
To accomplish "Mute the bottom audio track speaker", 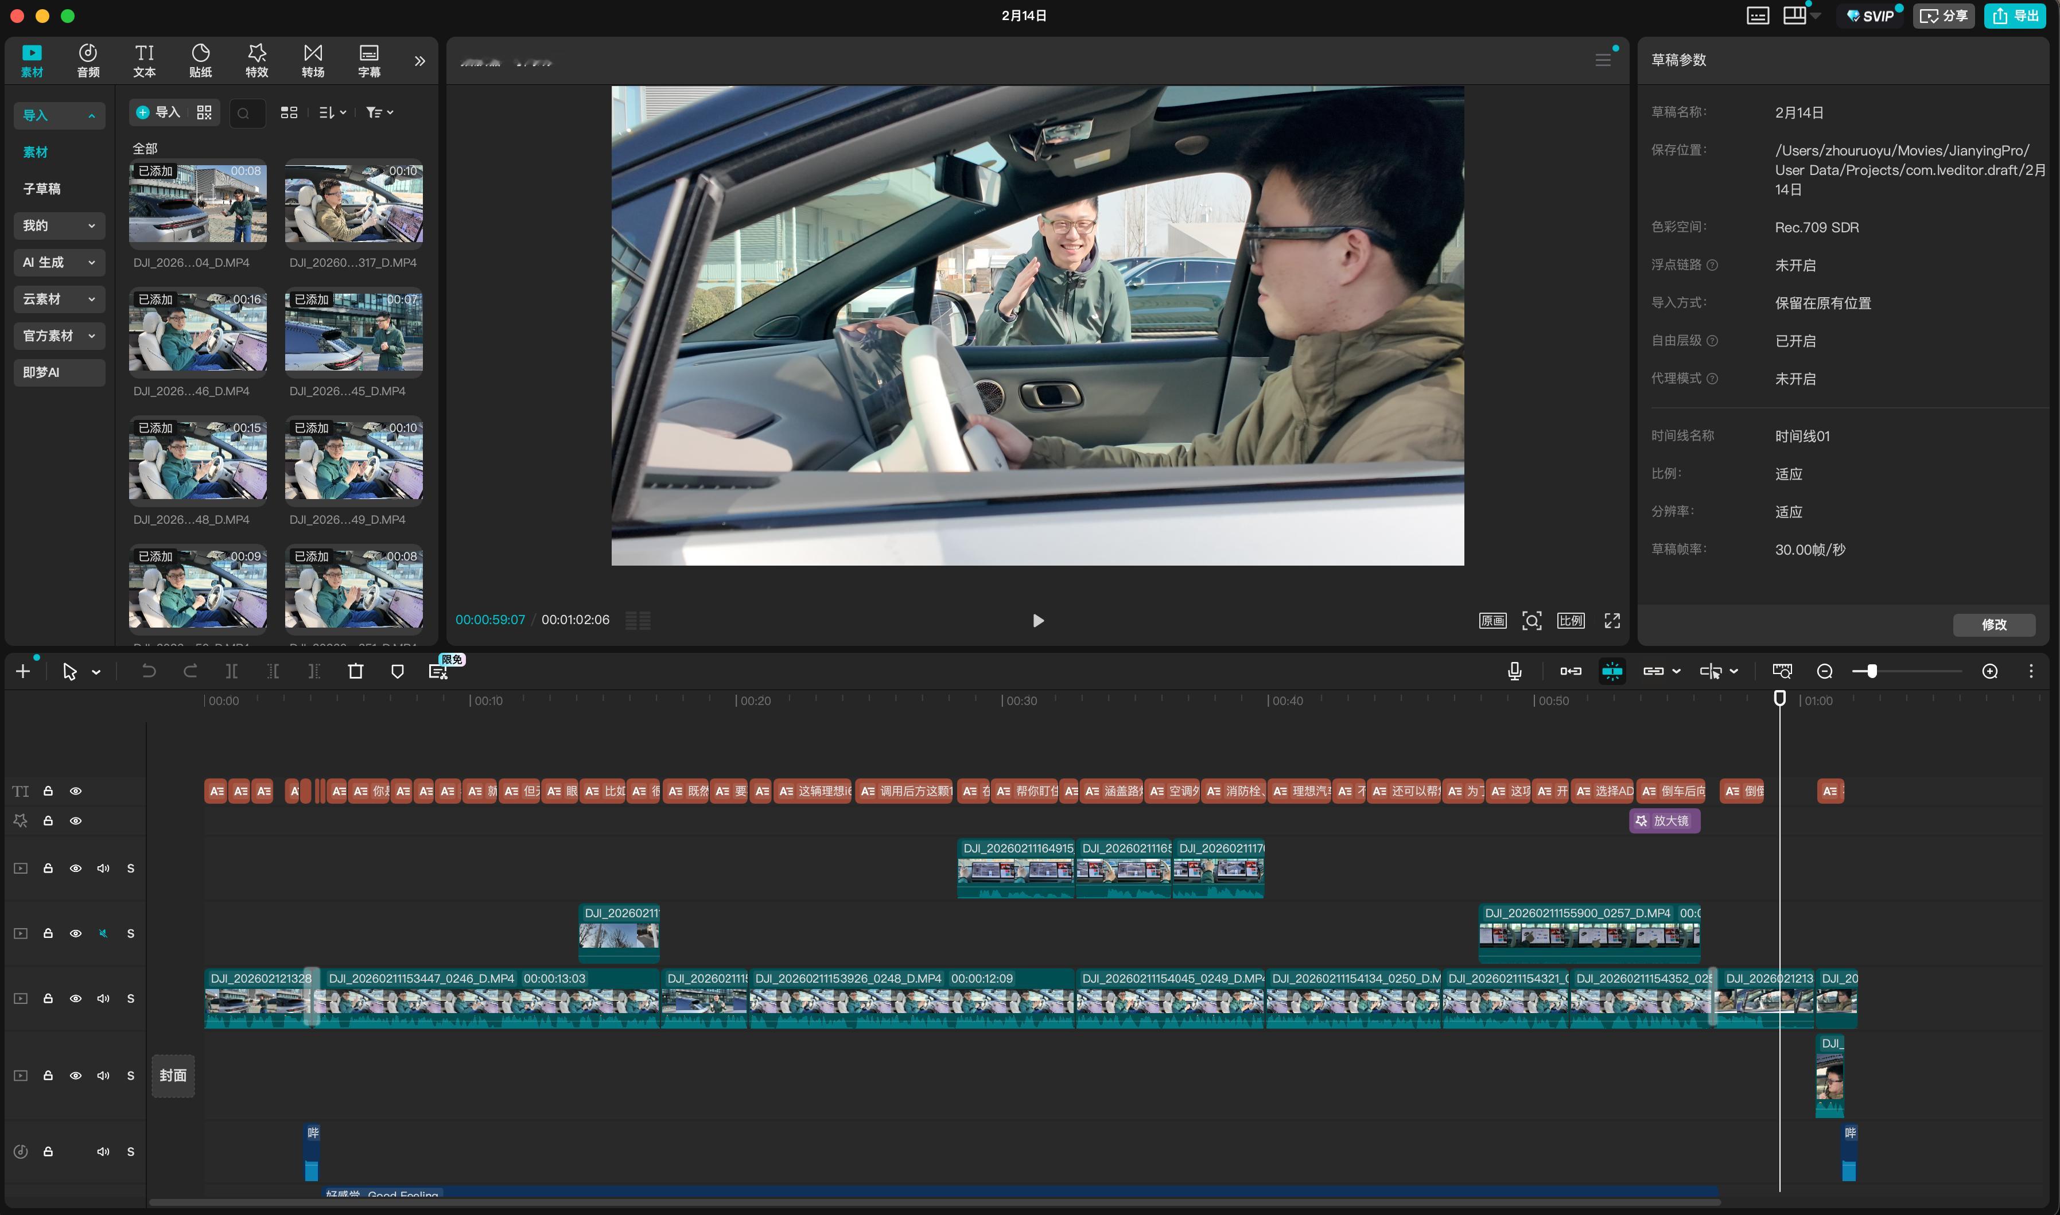I will point(103,1151).
